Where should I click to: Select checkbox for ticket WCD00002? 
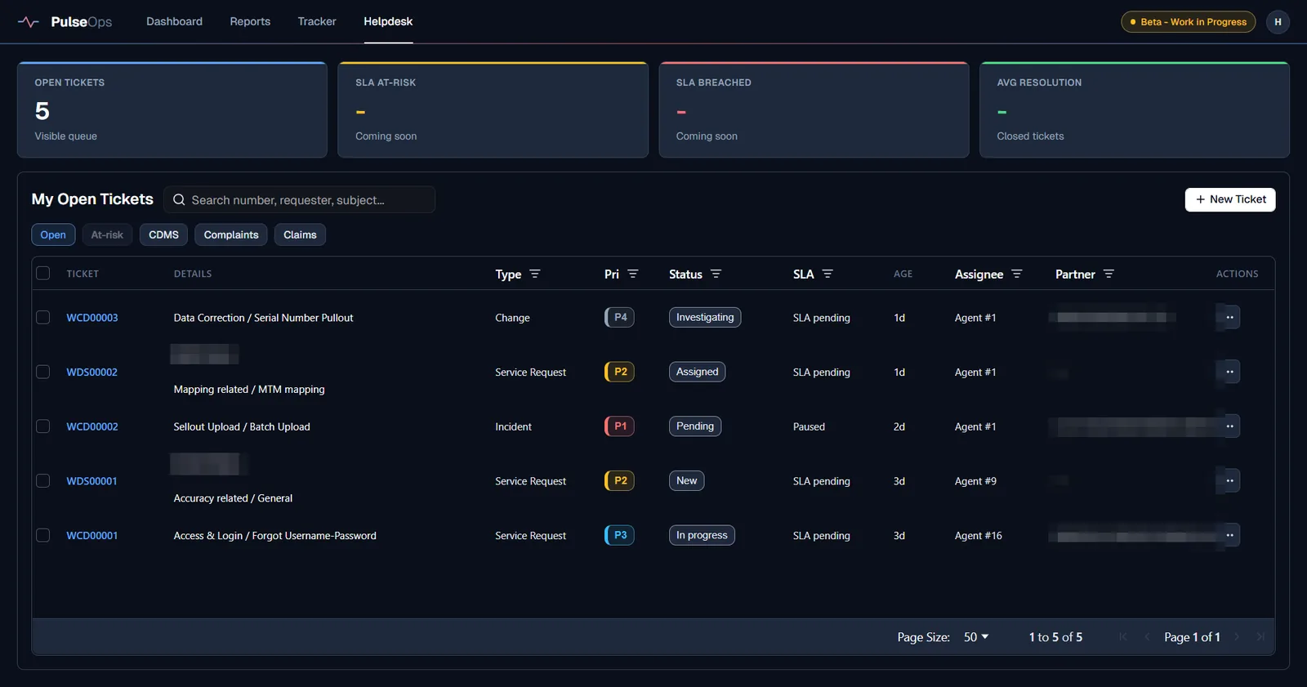pos(43,426)
